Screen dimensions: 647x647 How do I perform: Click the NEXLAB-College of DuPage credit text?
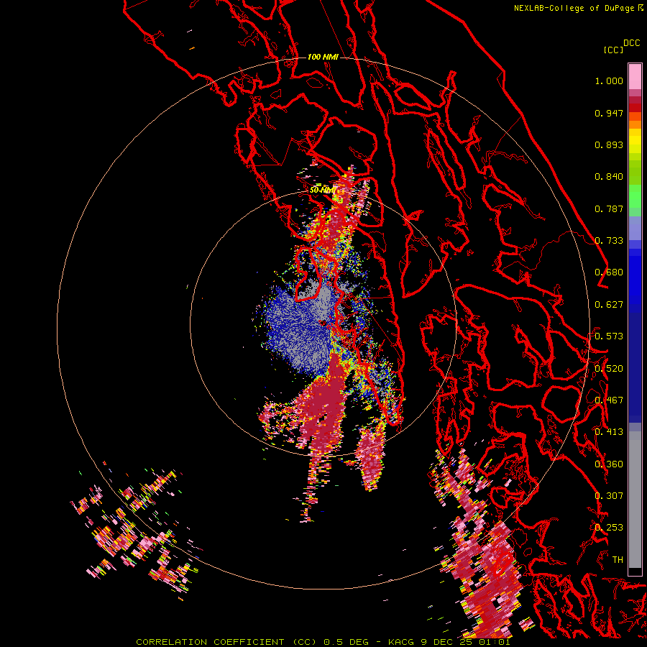pos(574,8)
